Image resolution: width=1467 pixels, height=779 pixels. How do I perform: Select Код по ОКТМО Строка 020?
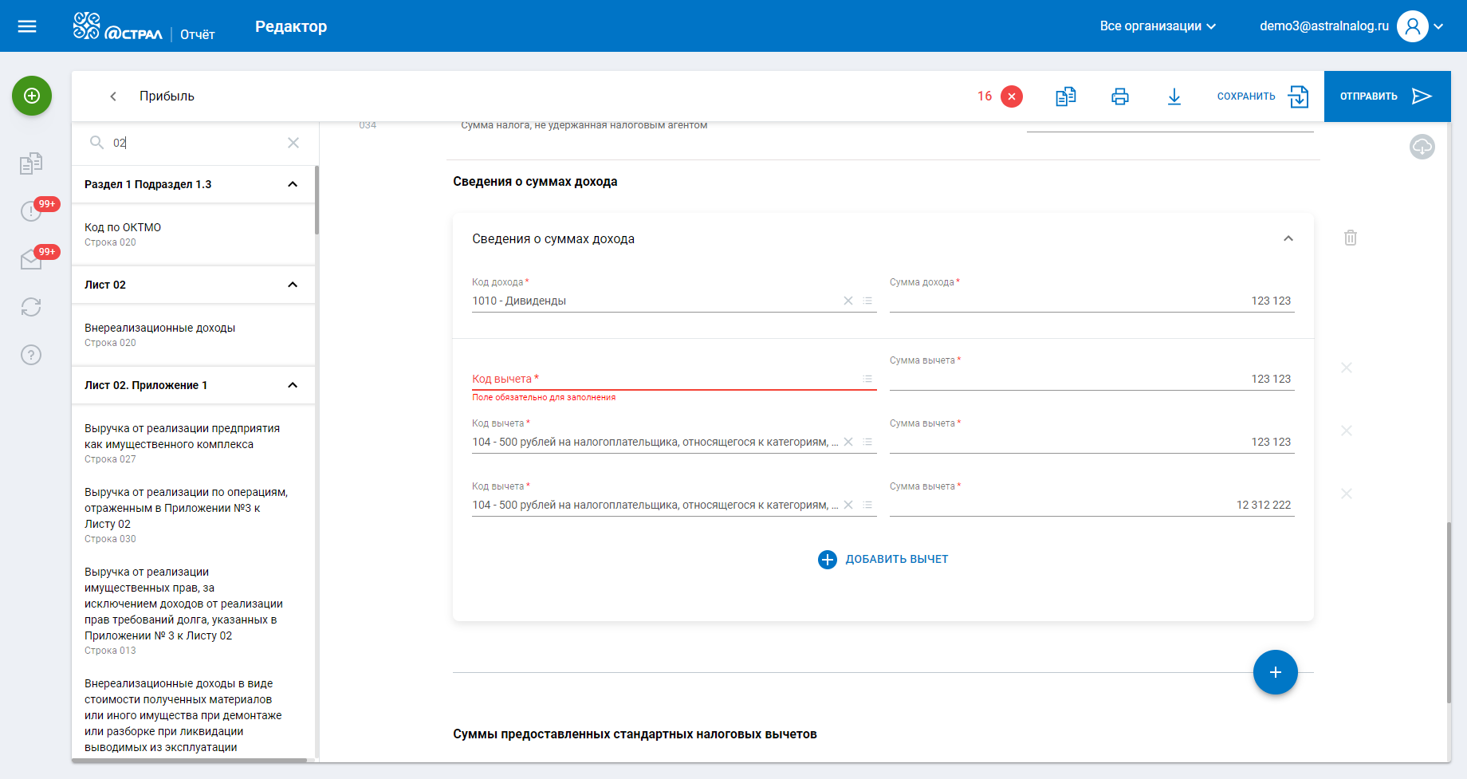pos(194,234)
